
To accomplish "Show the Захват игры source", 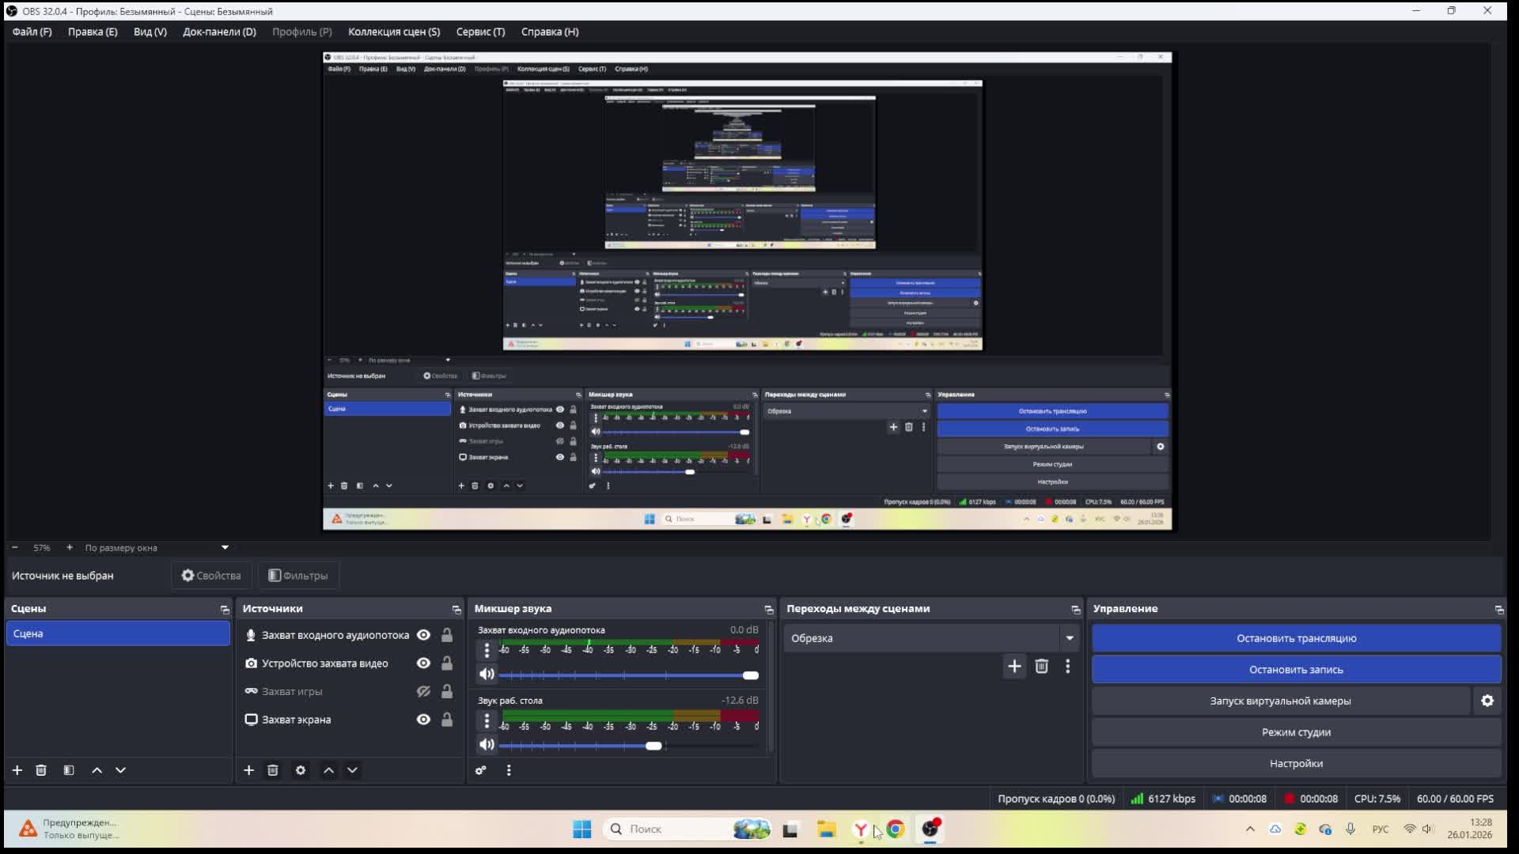I will 423,692.
